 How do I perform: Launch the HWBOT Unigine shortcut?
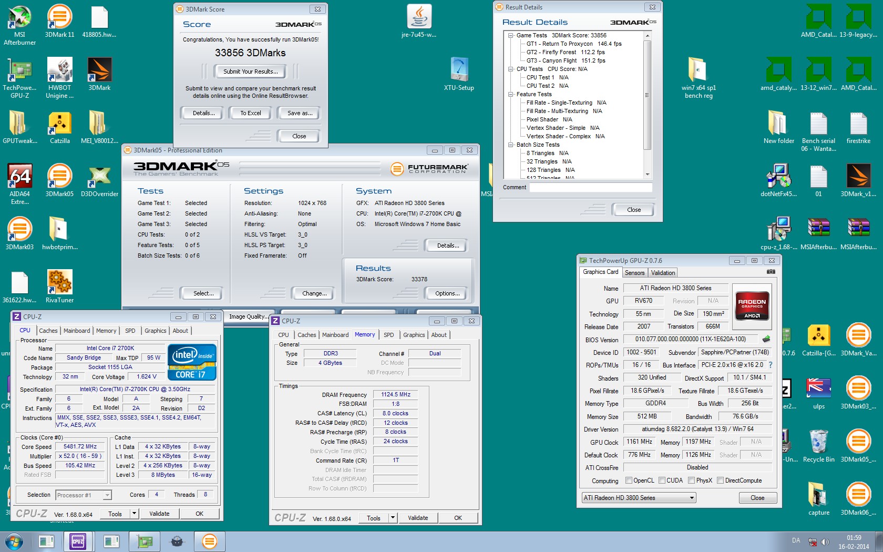pyautogui.click(x=59, y=78)
